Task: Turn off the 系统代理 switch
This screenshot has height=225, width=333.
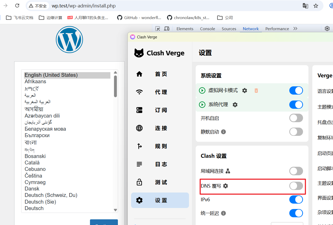Action: (x=296, y=105)
